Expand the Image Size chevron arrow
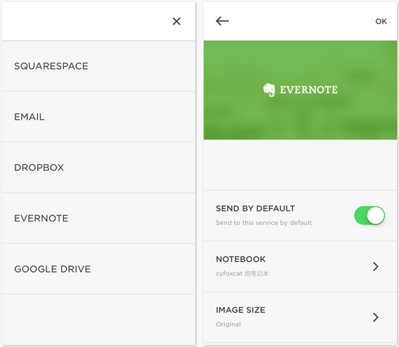Screen dimensions: 399x347 point(376,317)
